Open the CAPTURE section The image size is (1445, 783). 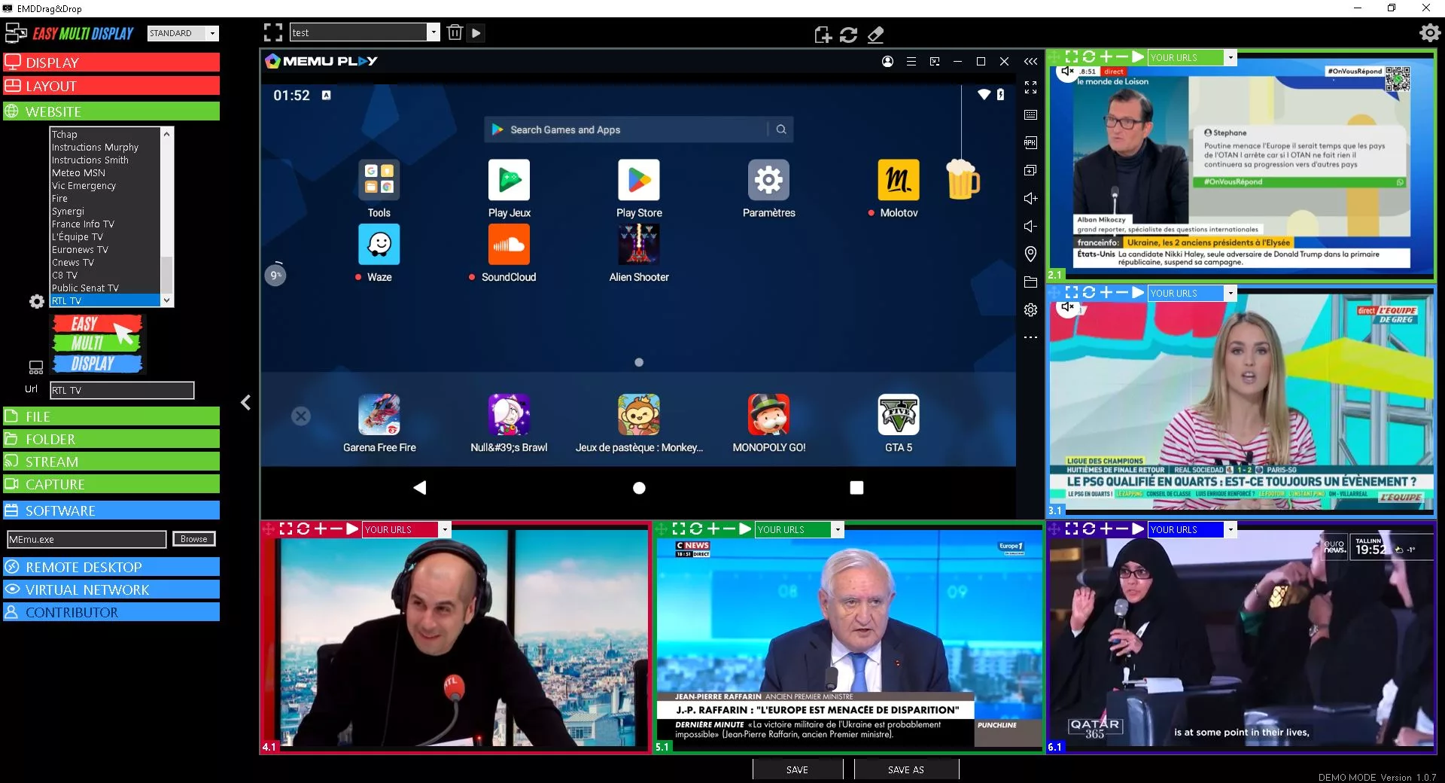pyautogui.click(x=111, y=484)
